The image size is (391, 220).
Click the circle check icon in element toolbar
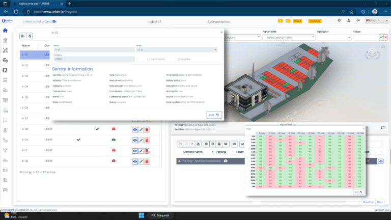coord(206,144)
